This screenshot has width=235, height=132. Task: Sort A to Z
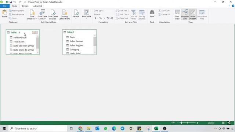pyautogui.click(x=122, y=11)
